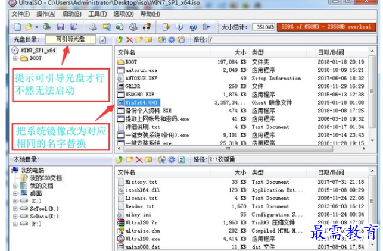
Task: Click the Open file folder icon
Action: (29, 27)
